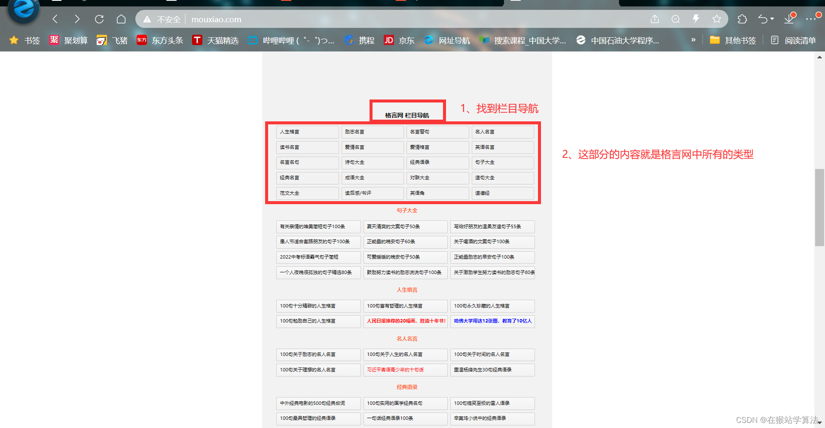Open the 句子大全 section heading
Image resolution: width=825 pixels, height=428 pixels.
[x=407, y=210]
